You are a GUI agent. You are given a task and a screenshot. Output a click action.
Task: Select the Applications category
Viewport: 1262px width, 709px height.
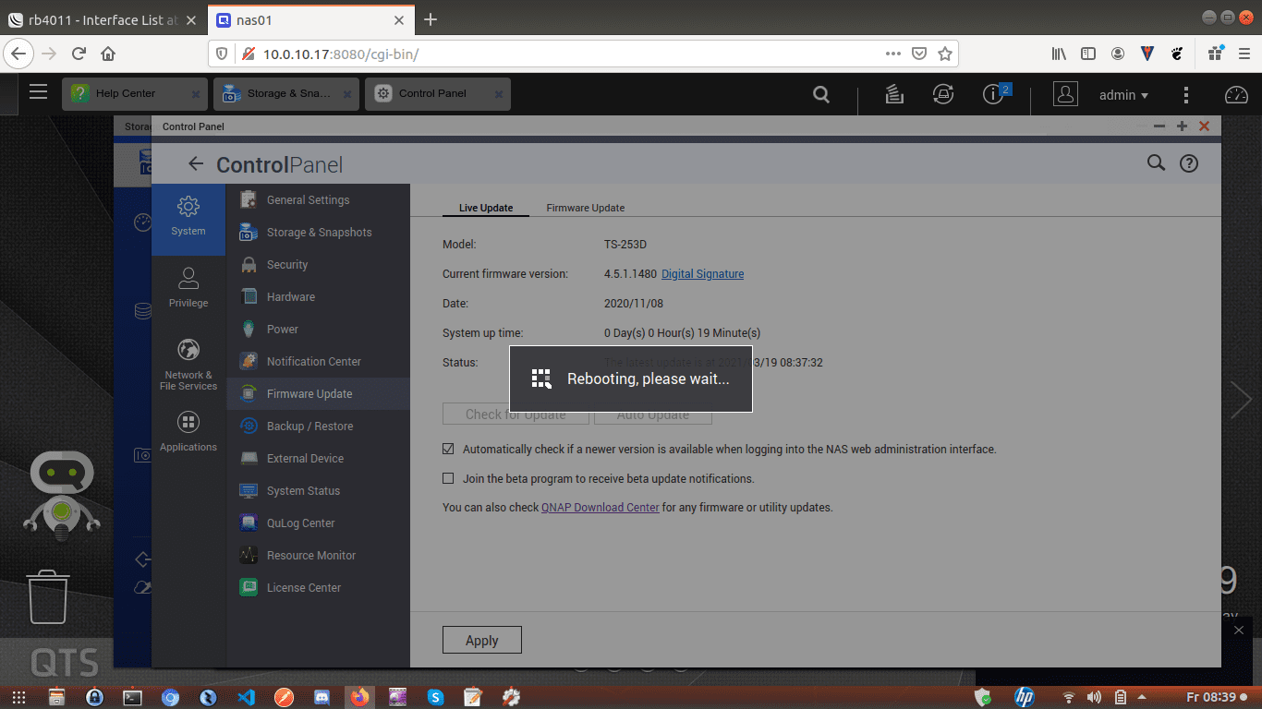pyautogui.click(x=188, y=432)
